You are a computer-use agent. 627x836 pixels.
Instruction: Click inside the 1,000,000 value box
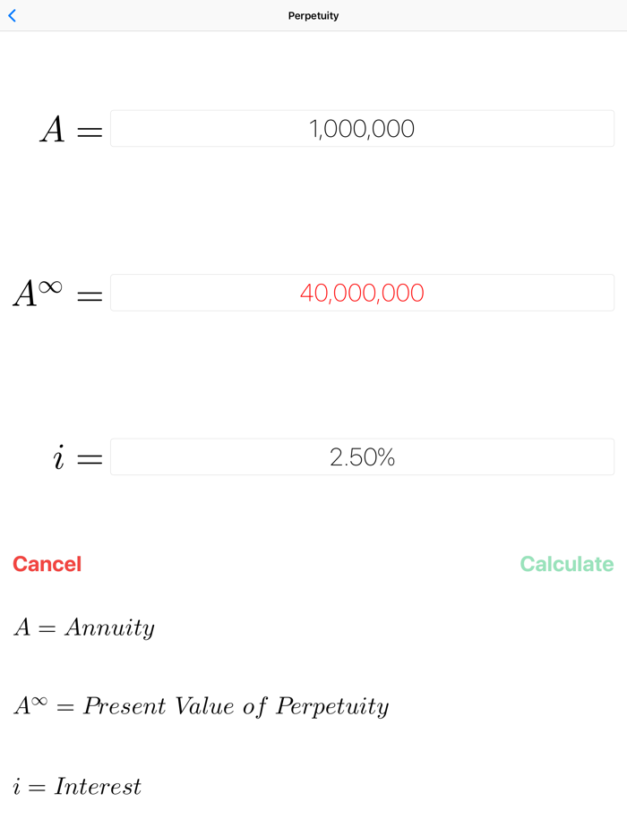click(362, 128)
